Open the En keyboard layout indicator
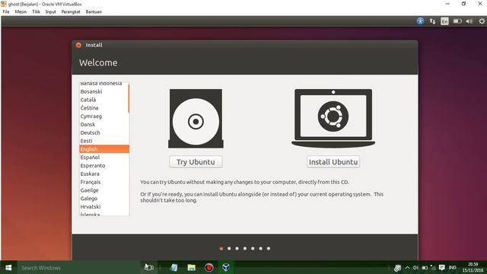Screen dimensions: 487x274 [x=444, y=21]
